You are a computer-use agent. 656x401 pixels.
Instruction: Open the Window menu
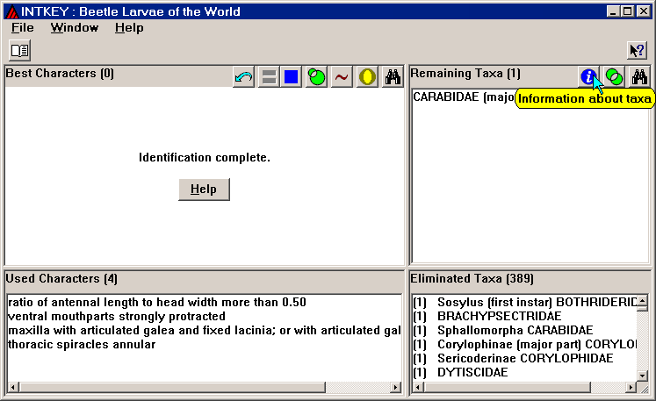tap(75, 27)
